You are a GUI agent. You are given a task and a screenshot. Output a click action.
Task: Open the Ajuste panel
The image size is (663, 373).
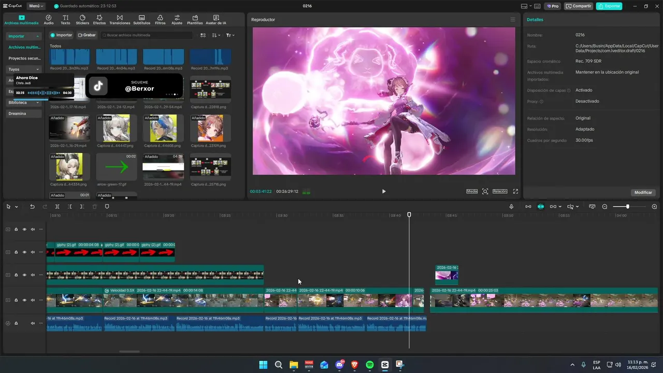[177, 20]
